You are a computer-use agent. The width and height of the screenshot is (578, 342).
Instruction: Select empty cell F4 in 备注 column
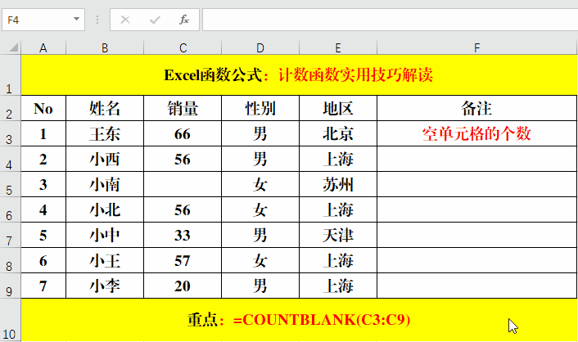coord(477,159)
